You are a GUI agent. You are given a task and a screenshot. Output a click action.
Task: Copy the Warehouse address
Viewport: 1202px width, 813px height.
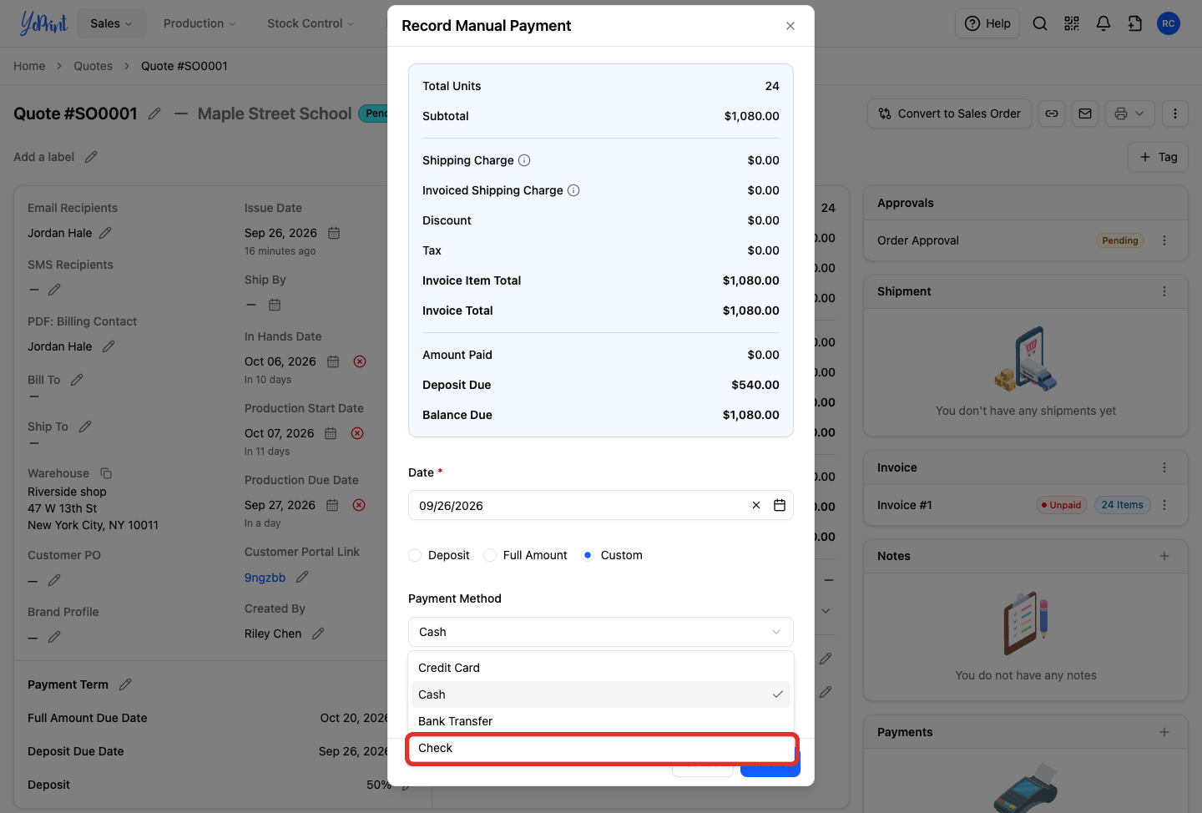106,473
